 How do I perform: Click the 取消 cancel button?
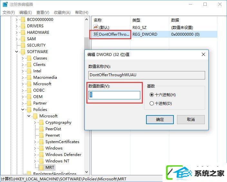point(191,120)
